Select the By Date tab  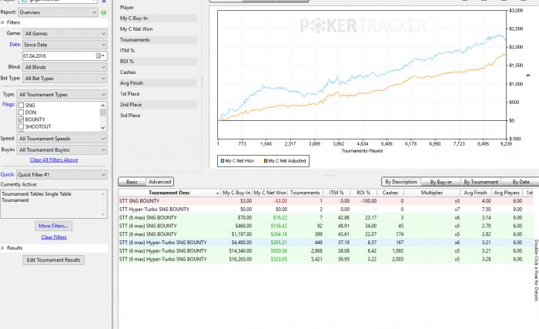(521, 182)
